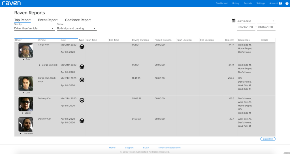Go to Dashboard in top navigation
Viewport: 290px width, 154px height.
coord(221,3)
